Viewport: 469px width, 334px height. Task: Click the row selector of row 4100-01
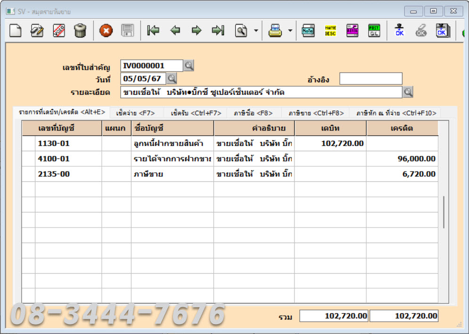pos(29,159)
